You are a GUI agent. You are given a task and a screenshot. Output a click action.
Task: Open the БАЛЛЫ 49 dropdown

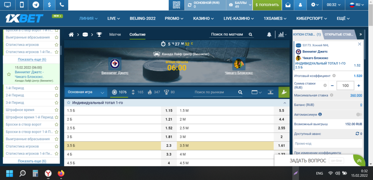point(239,5)
